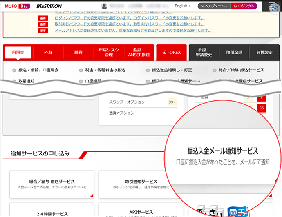The image size is (282, 217).
Task: Click the MUFG Biz logo
Action: click(16, 6)
